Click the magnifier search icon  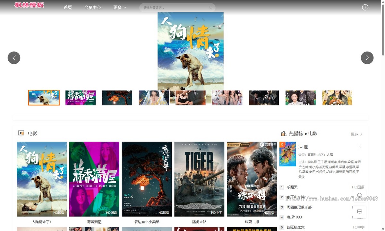click(x=211, y=8)
